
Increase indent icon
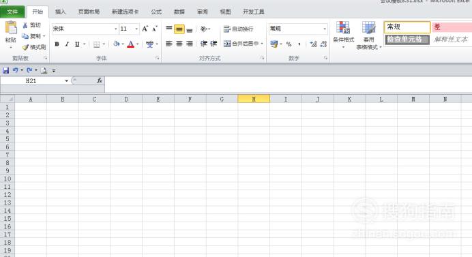click(213, 44)
